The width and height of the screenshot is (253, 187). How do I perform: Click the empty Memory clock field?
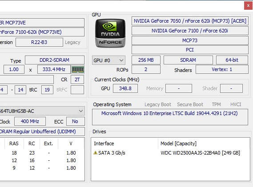coord(179,88)
